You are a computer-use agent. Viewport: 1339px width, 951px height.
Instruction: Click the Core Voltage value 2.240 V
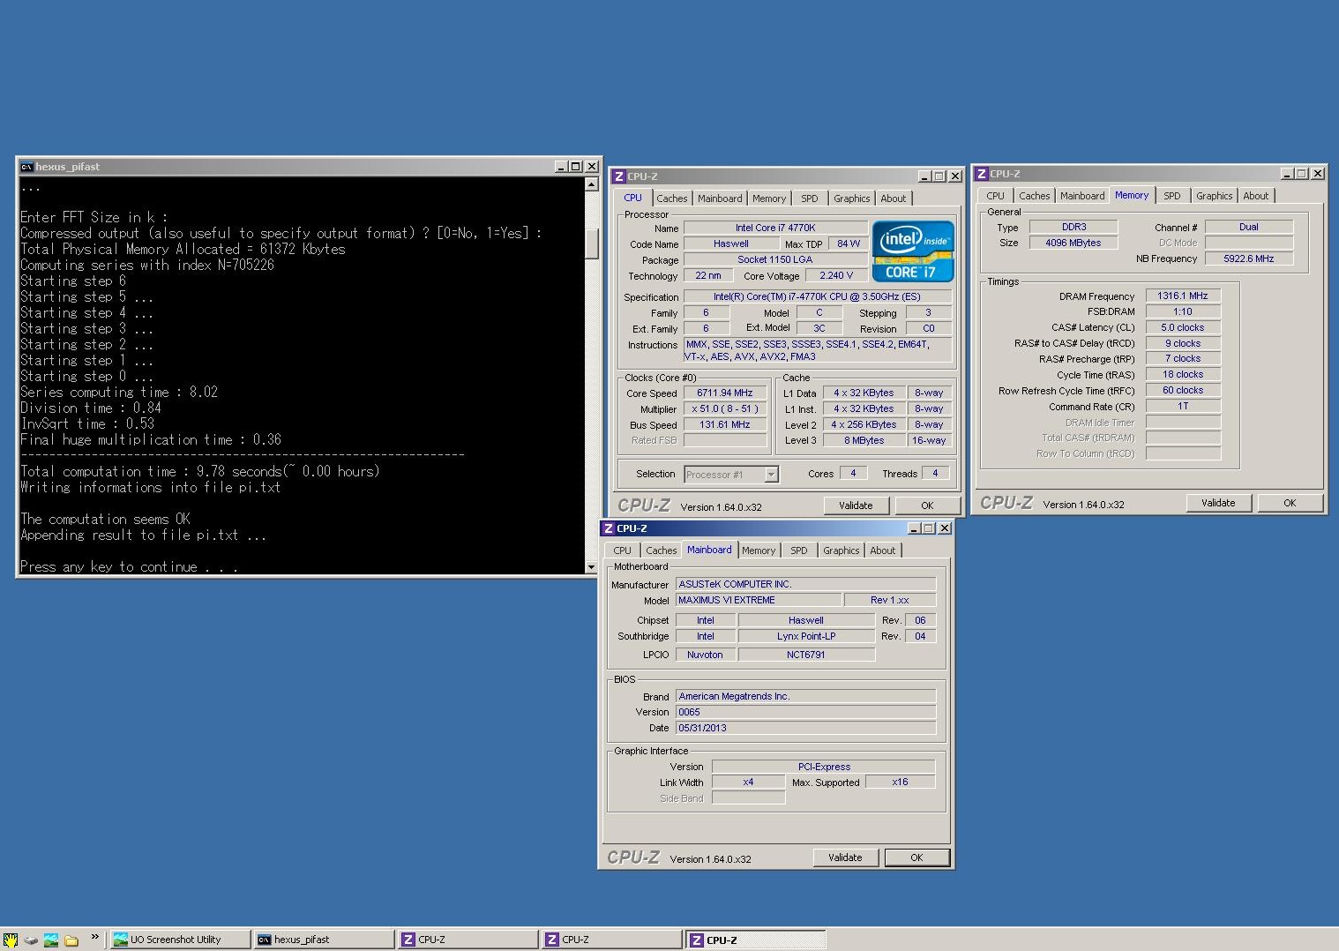pyautogui.click(x=837, y=275)
